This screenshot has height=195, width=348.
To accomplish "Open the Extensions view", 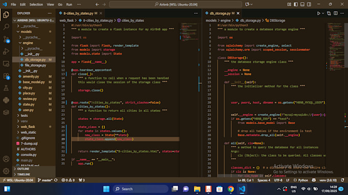I will tap(6, 76).
